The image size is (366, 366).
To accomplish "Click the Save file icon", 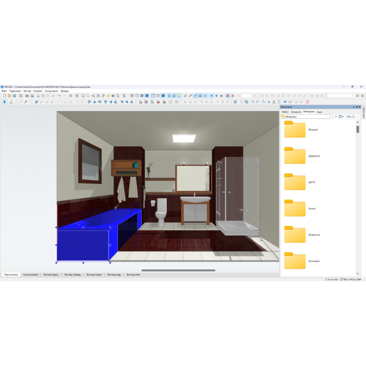I will [x=15, y=96].
